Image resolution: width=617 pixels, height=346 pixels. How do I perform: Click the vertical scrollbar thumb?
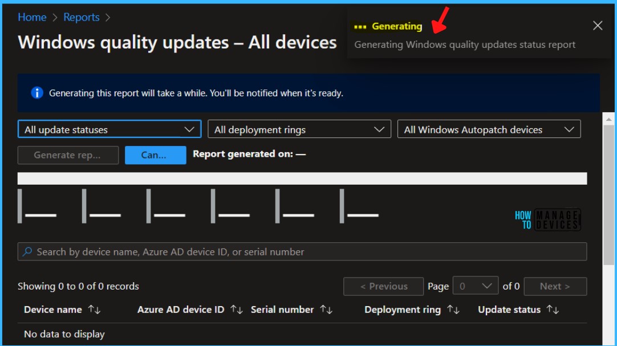[608, 196]
